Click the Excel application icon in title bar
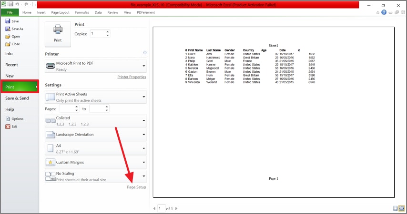Viewport: 407px width, 214px height. 4,4
